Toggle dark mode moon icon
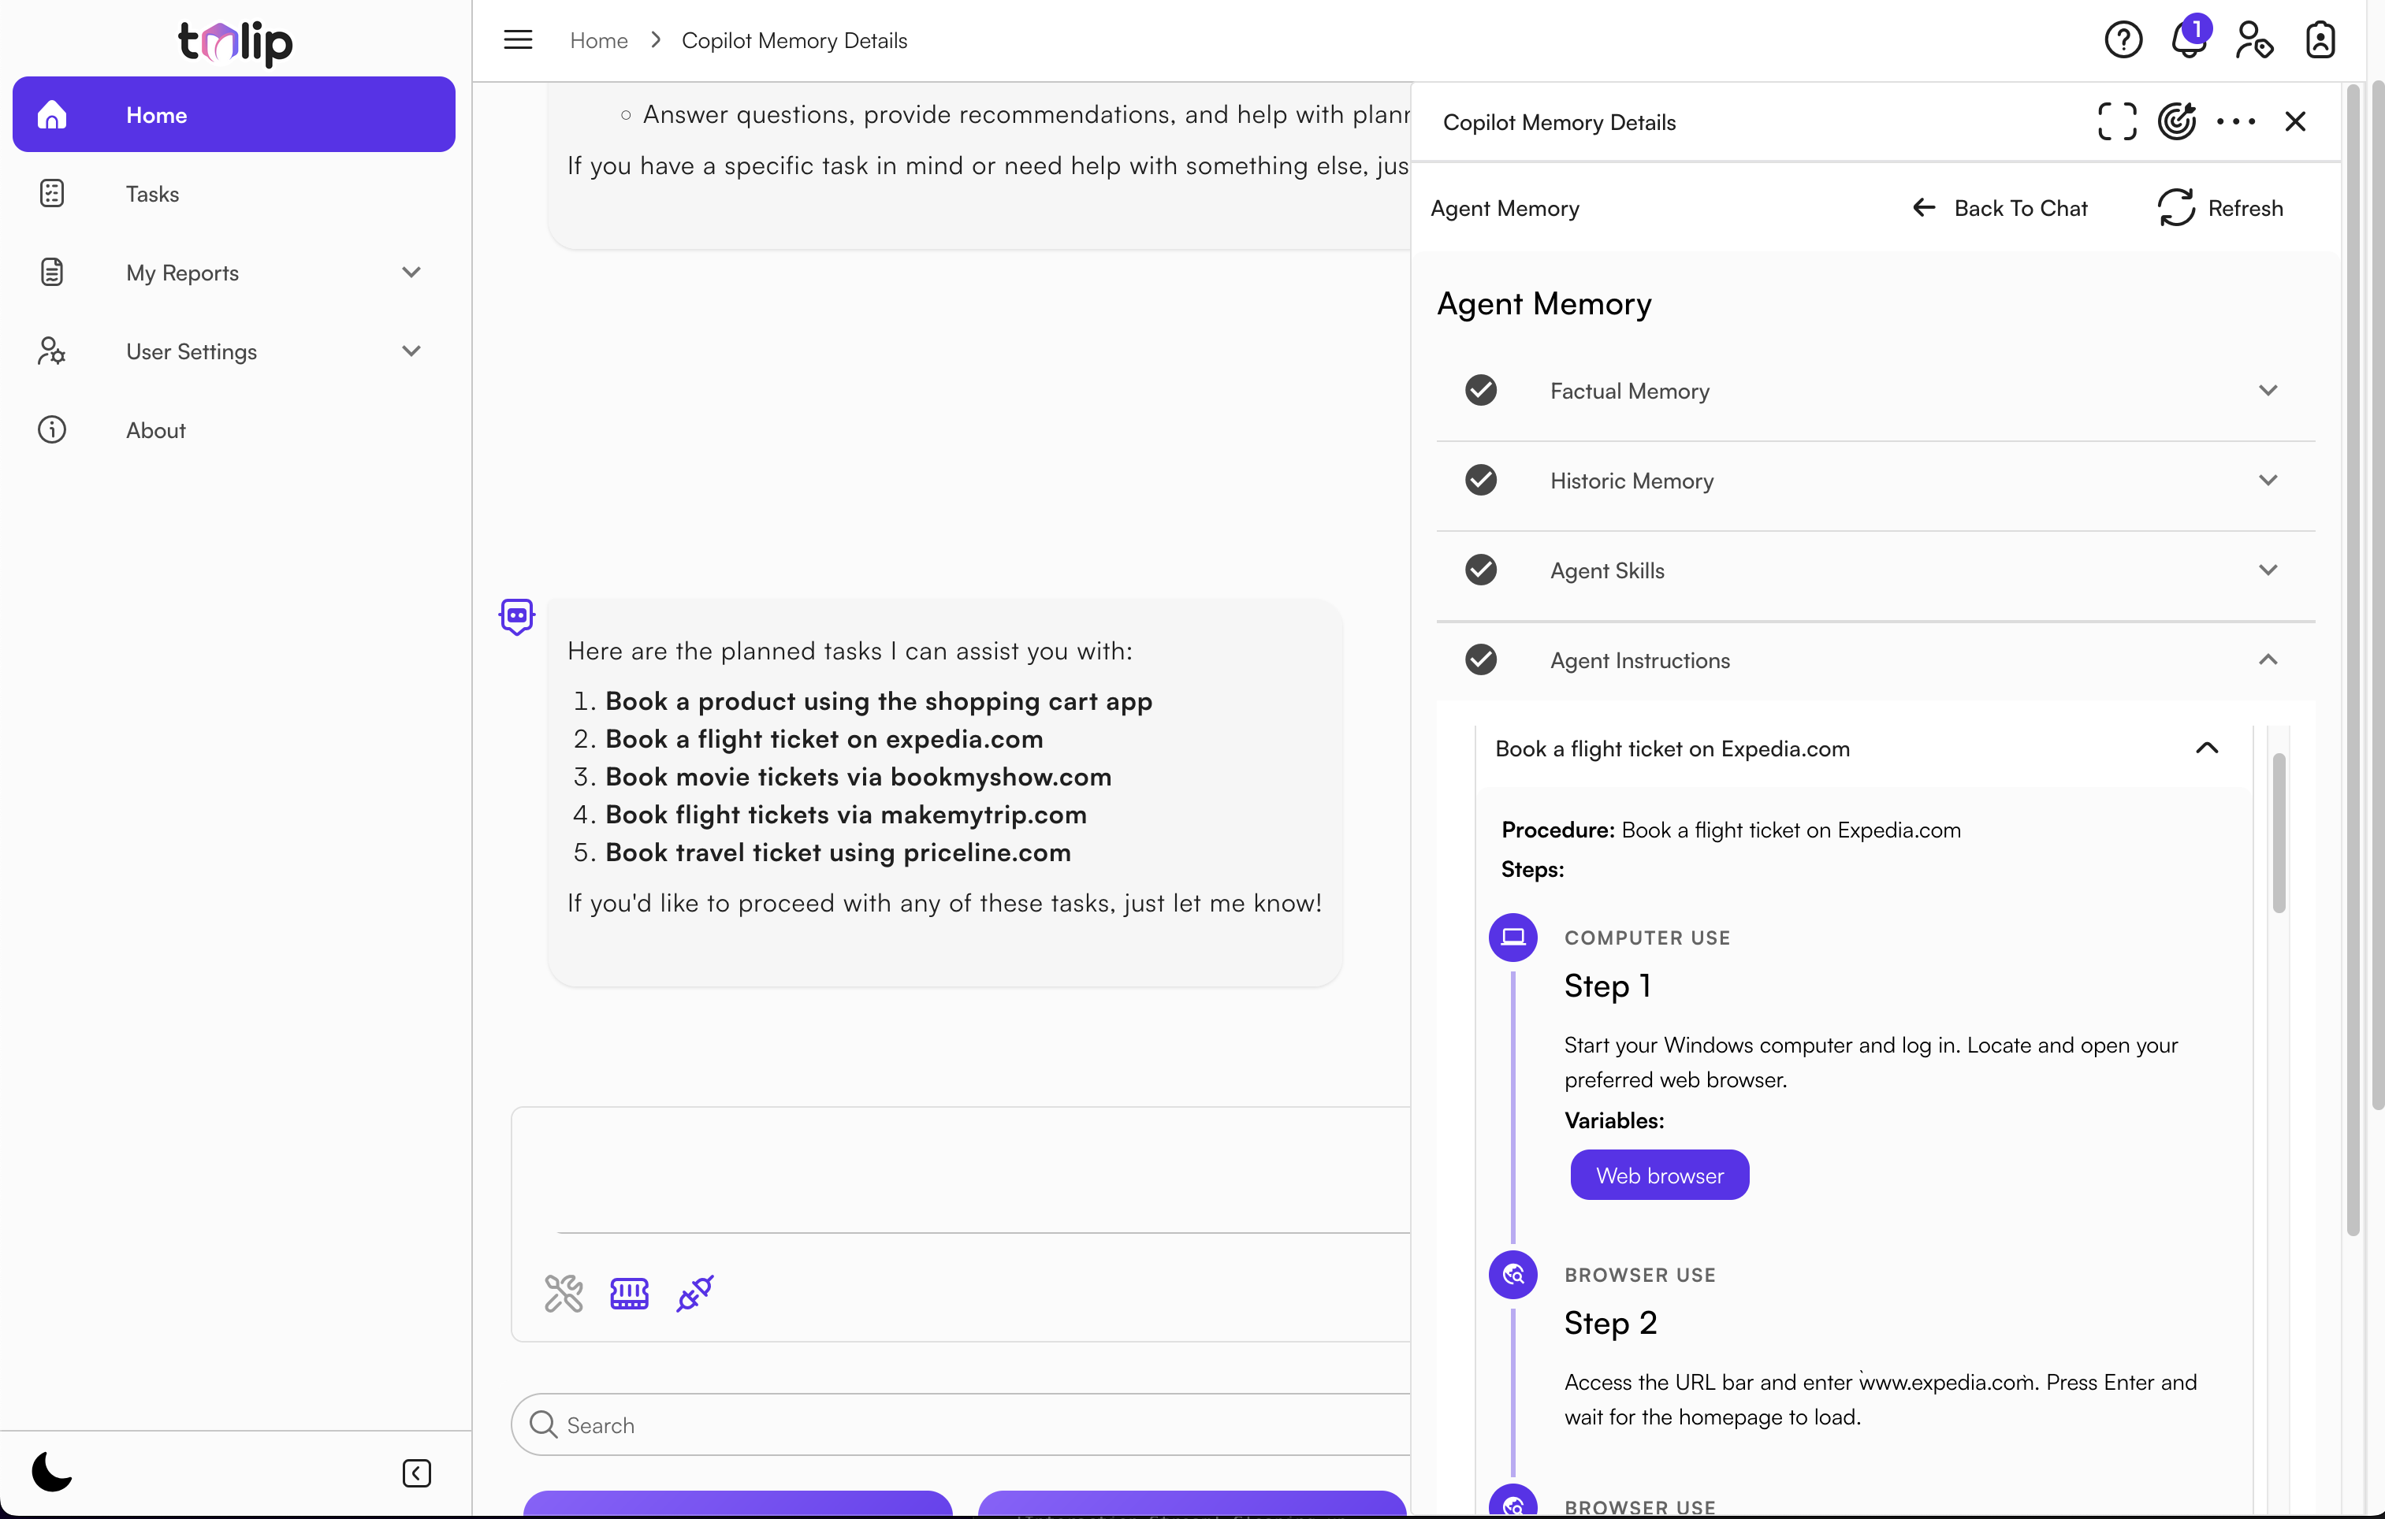This screenshot has height=1519, width=2385. point(51,1472)
